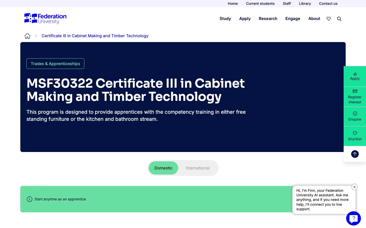Open the Apply navigation menu
366x228 pixels.
(245, 19)
